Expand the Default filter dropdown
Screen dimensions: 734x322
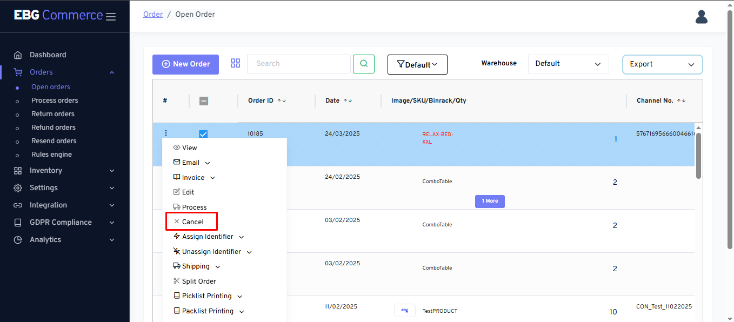tap(417, 65)
